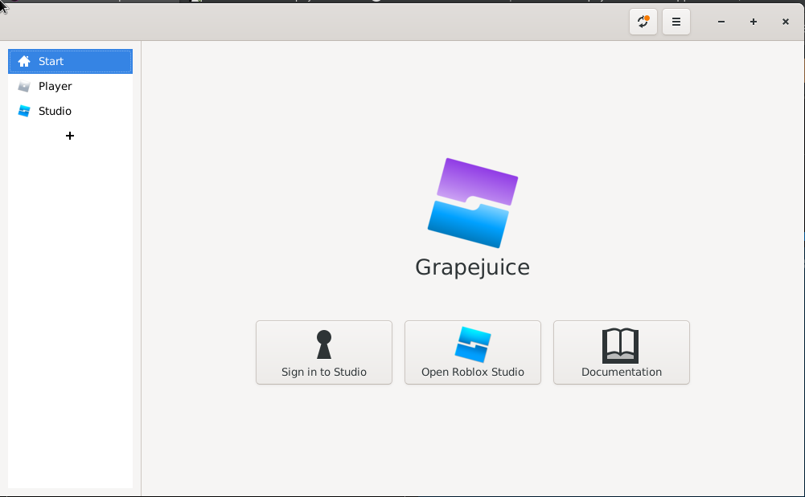Minimize the Grapejuice window
The width and height of the screenshot is (805, 497).
click(721, 22)
